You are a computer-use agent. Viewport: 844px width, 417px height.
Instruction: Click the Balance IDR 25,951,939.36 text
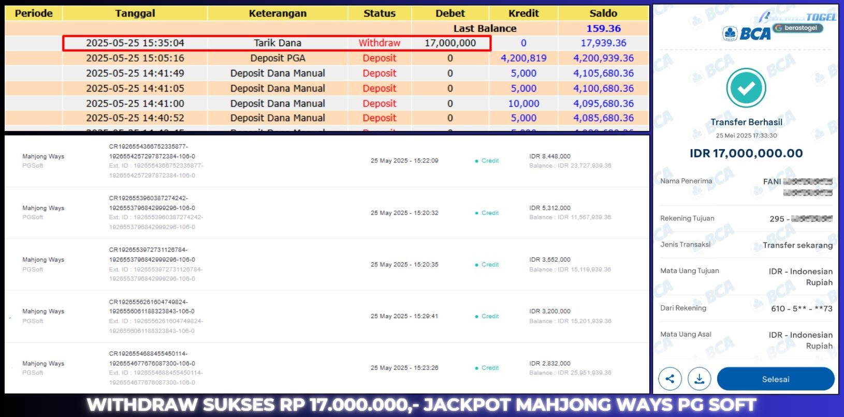tap(570, 373)
